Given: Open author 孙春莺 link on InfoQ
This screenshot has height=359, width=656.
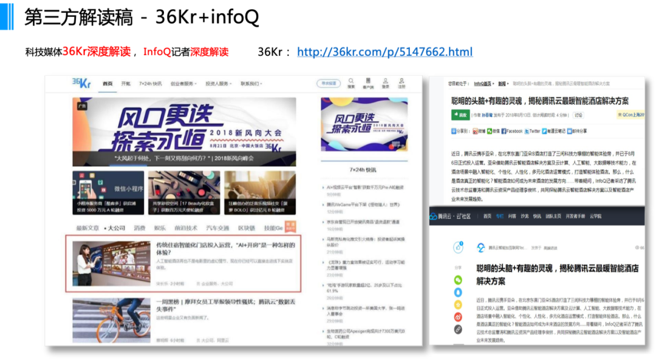Looking at the screenshot, I should click(487, 115).
